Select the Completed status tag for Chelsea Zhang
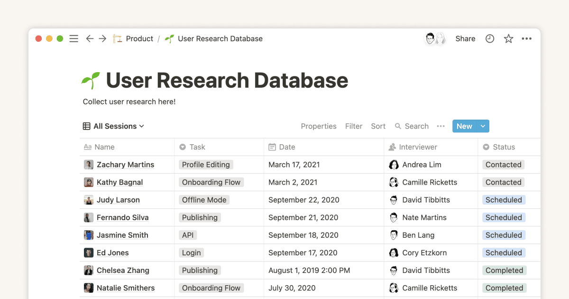This screenshot has width=569, height=299. coord(504,270)
